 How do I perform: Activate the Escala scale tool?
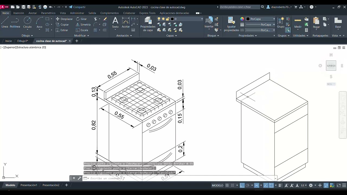point(82,30)
